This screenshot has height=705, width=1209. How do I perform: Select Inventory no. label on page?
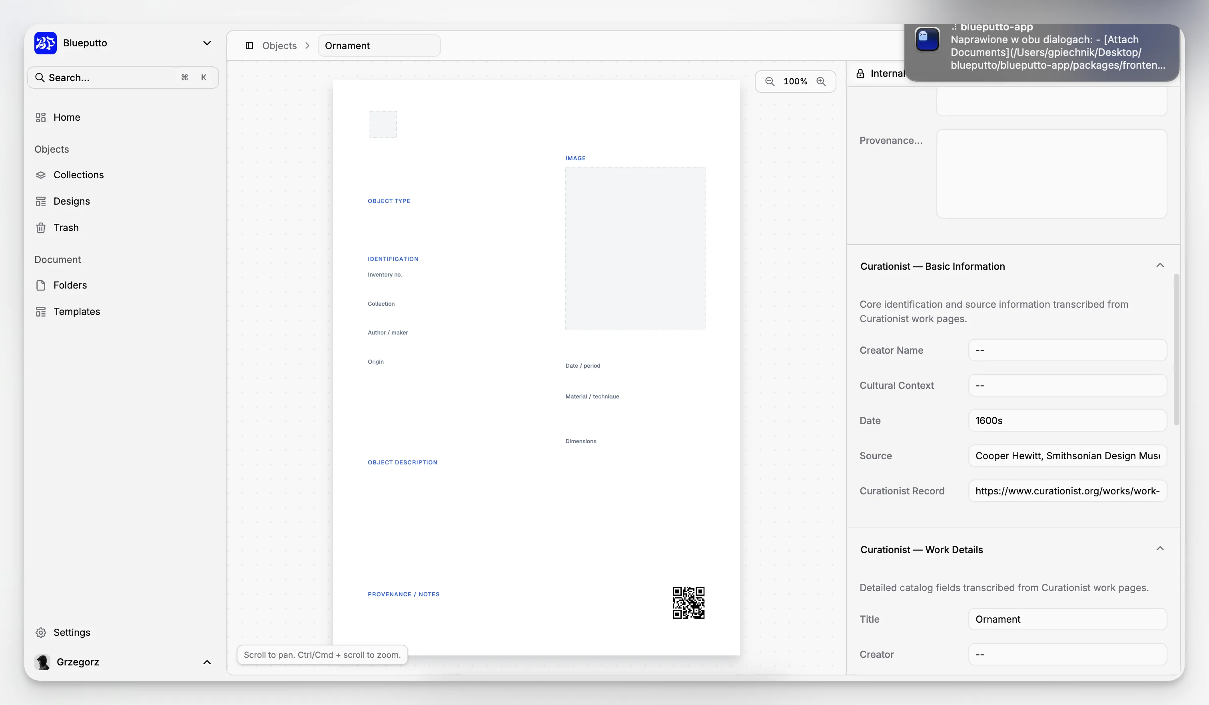pos(385,275)
